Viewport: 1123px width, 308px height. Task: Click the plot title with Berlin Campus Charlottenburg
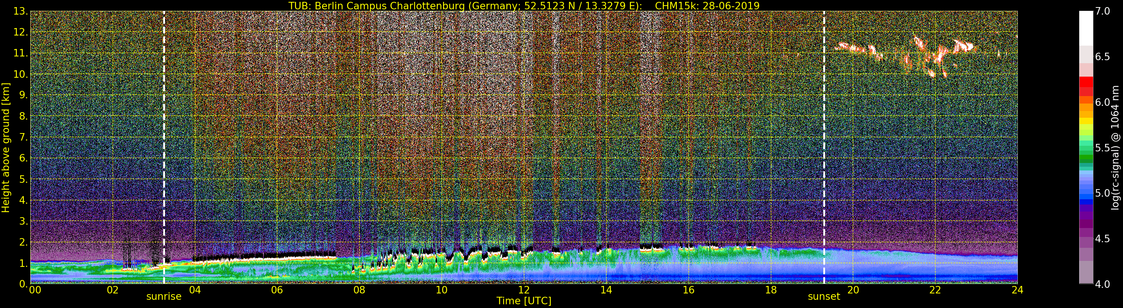pos(524,6)
